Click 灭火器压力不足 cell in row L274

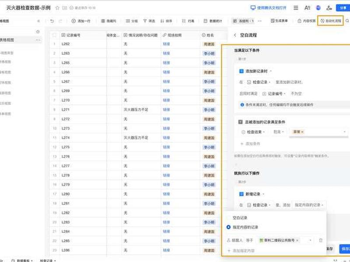click(136, 138)
